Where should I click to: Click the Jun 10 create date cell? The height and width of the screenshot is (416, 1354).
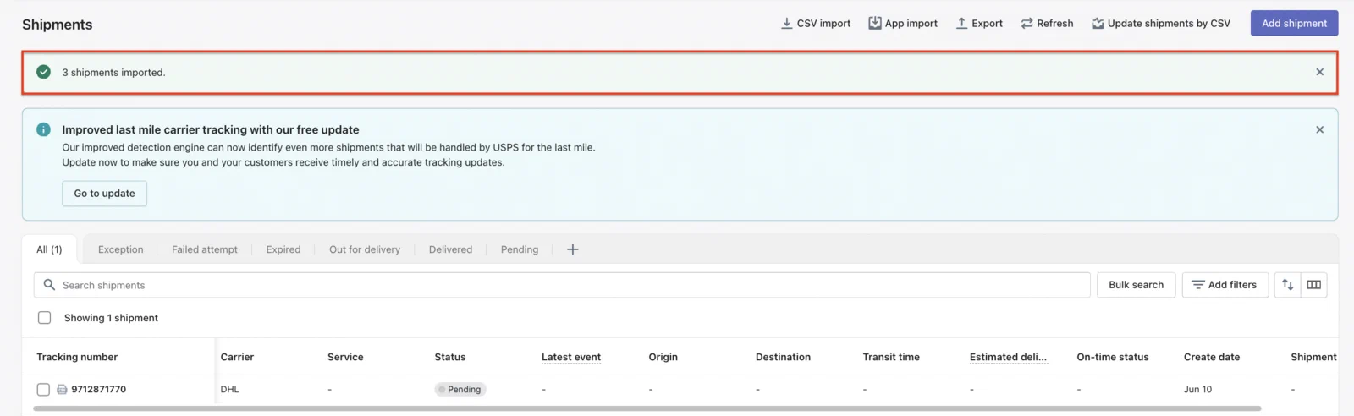[x=1197, y=390]
